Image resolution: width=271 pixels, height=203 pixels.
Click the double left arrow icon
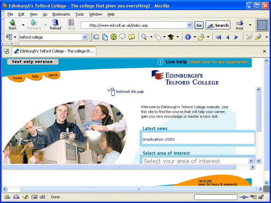tap(218, 37)
